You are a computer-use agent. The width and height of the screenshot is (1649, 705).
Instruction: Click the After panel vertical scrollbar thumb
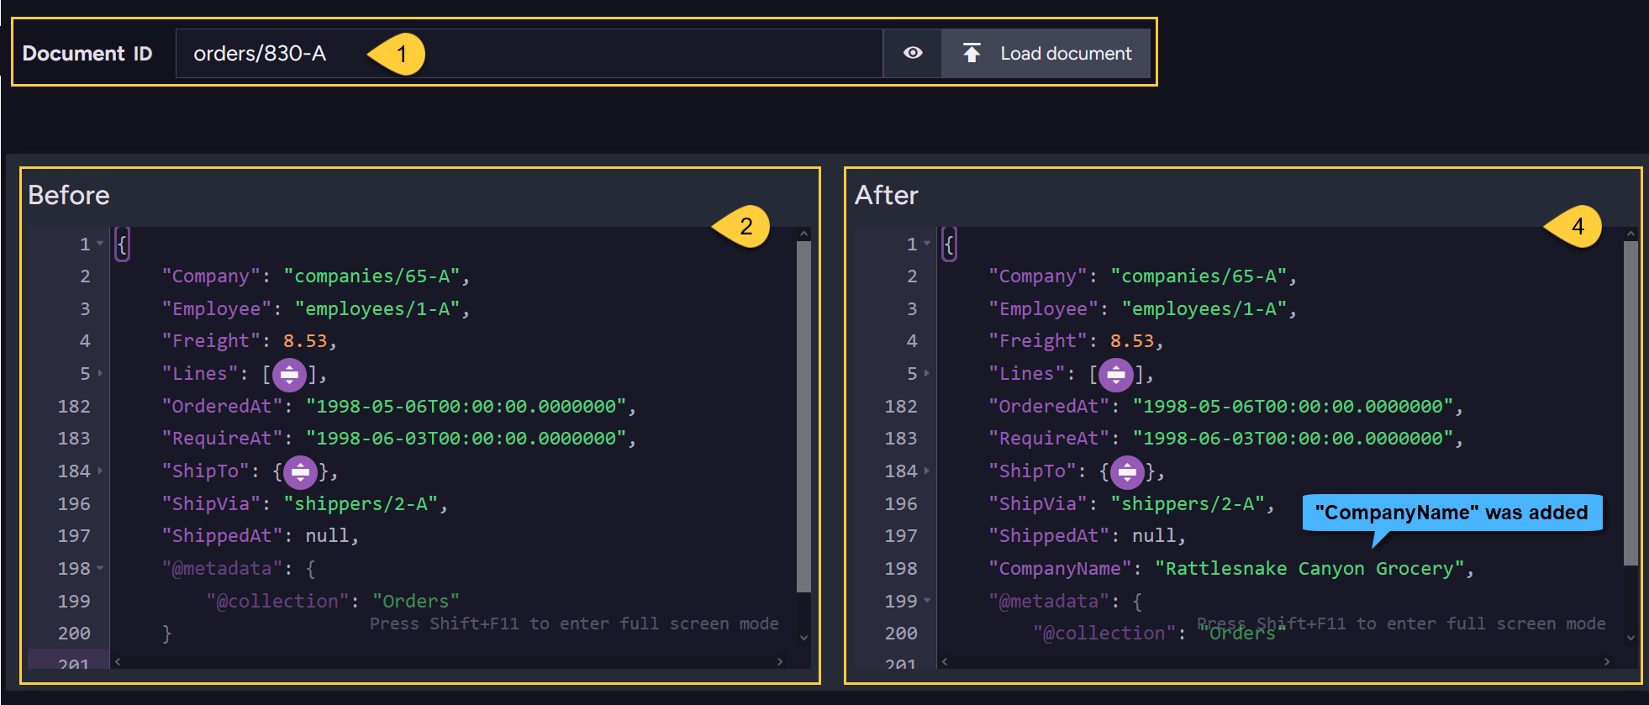pos(1631,403)
